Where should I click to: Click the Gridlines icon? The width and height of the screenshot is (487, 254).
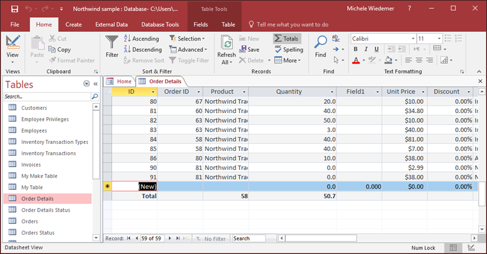click(437, 48)
